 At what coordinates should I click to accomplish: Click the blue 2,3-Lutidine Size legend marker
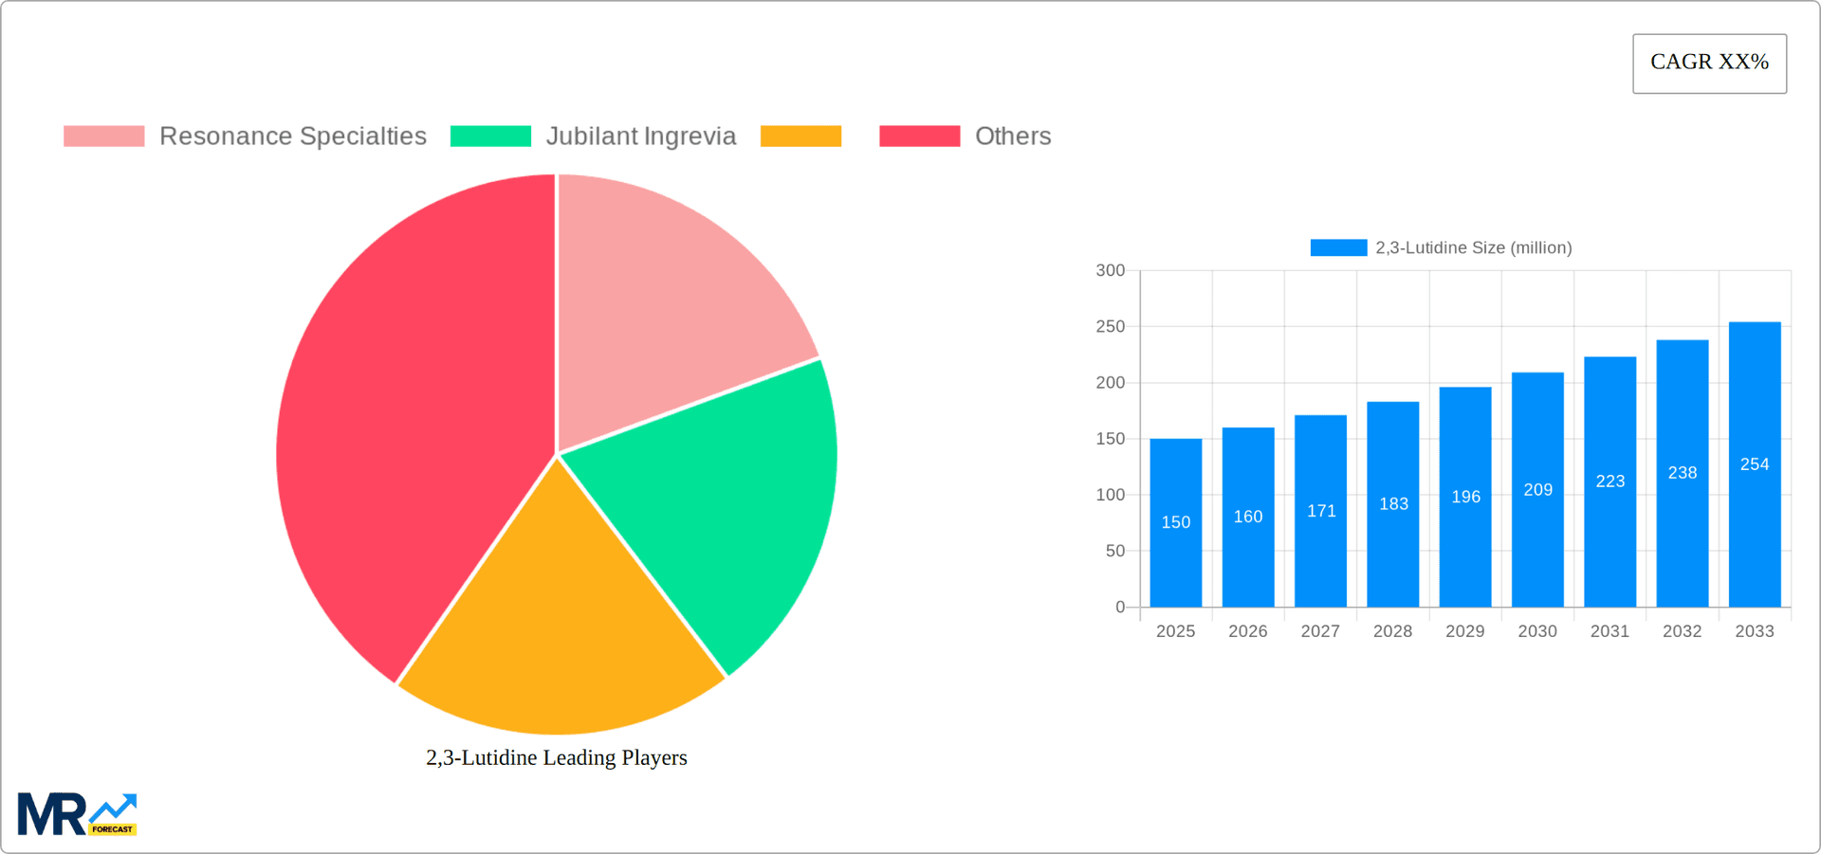coord(1338,246)
